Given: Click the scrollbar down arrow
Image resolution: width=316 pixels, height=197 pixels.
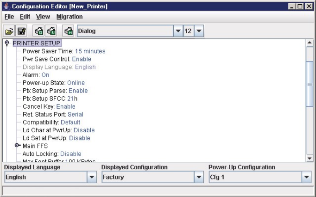Looking at the screenshot, I should [310, 158].
